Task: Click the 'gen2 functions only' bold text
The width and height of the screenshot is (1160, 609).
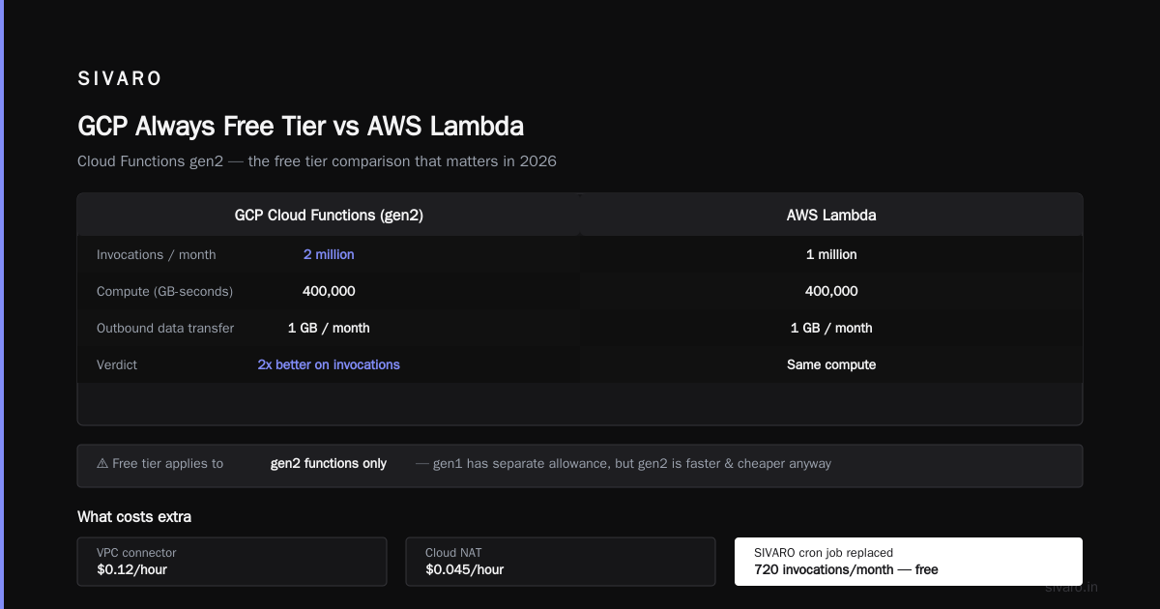Action: pyautogui.click(x=329, y=463)
